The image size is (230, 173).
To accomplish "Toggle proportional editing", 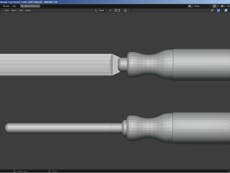I will 126,11.
